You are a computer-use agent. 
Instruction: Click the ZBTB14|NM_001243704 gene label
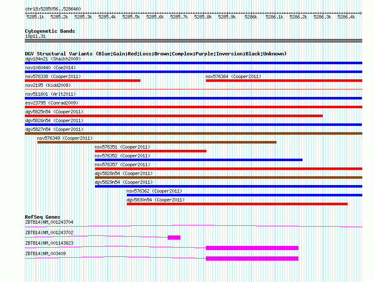coord(49,222)
